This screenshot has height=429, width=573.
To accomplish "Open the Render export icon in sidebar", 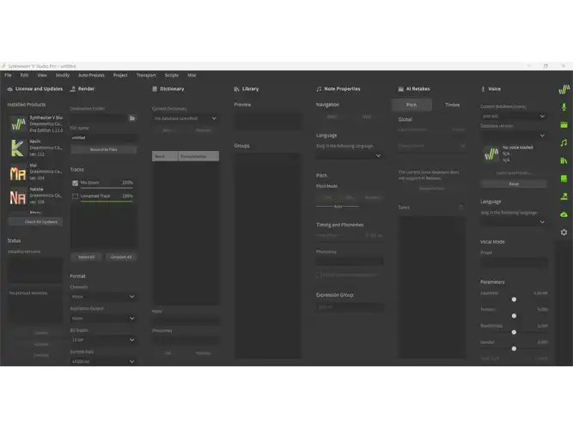I will click(564, 196).
